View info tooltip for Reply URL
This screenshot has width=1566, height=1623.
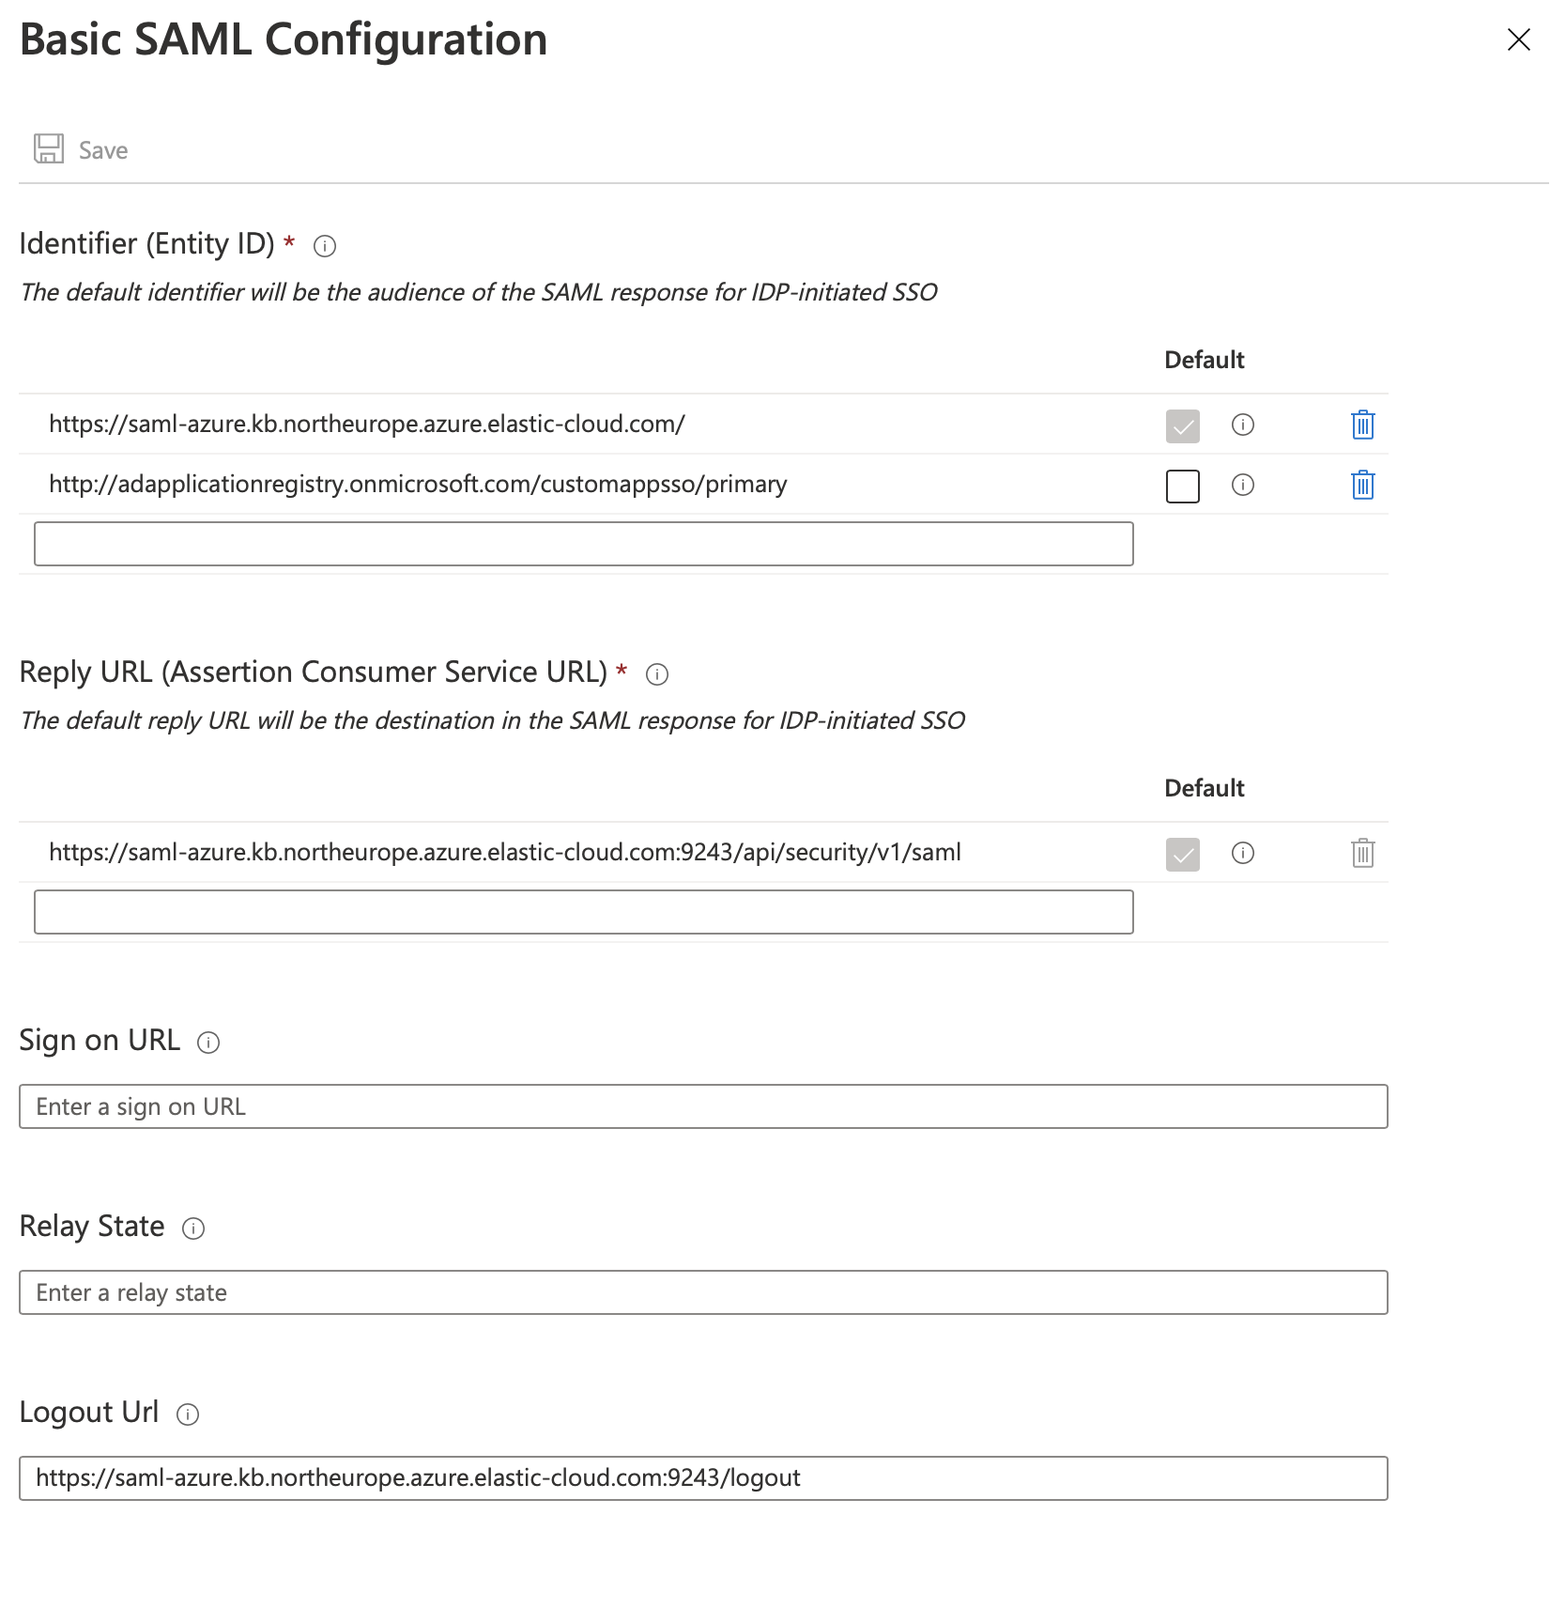(656, 674)
